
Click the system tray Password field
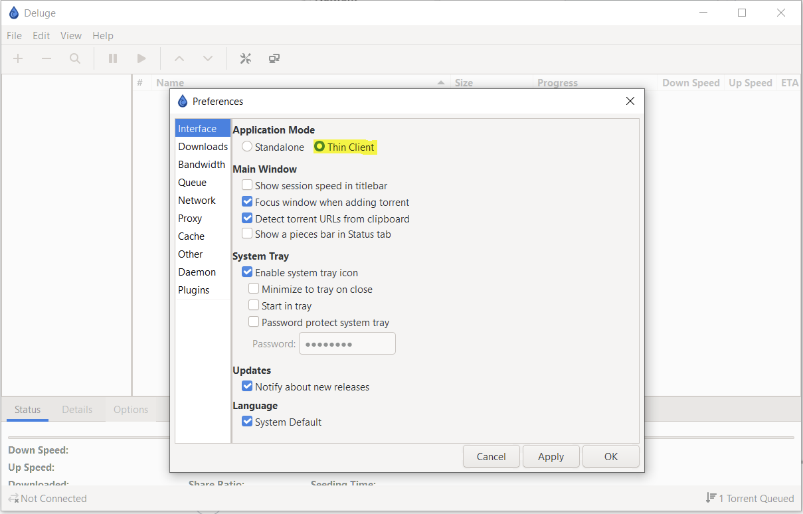pos(347,344)
